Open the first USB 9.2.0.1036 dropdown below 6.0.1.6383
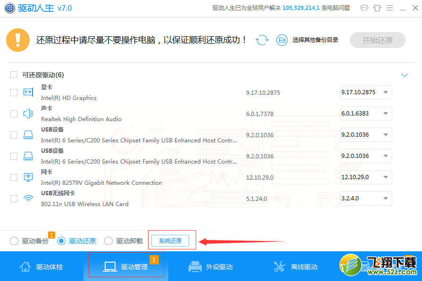The image size is (422, 281). click(366, 135)
